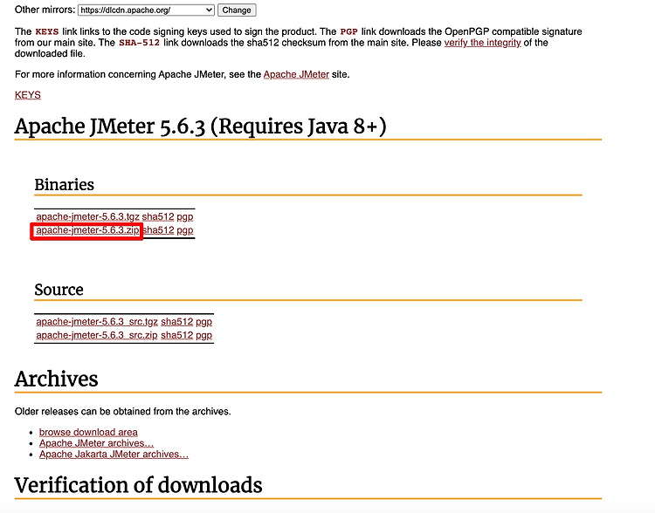Open the KEYS link
This screenshot has width=655, height=513.
(x=28, y=95)
